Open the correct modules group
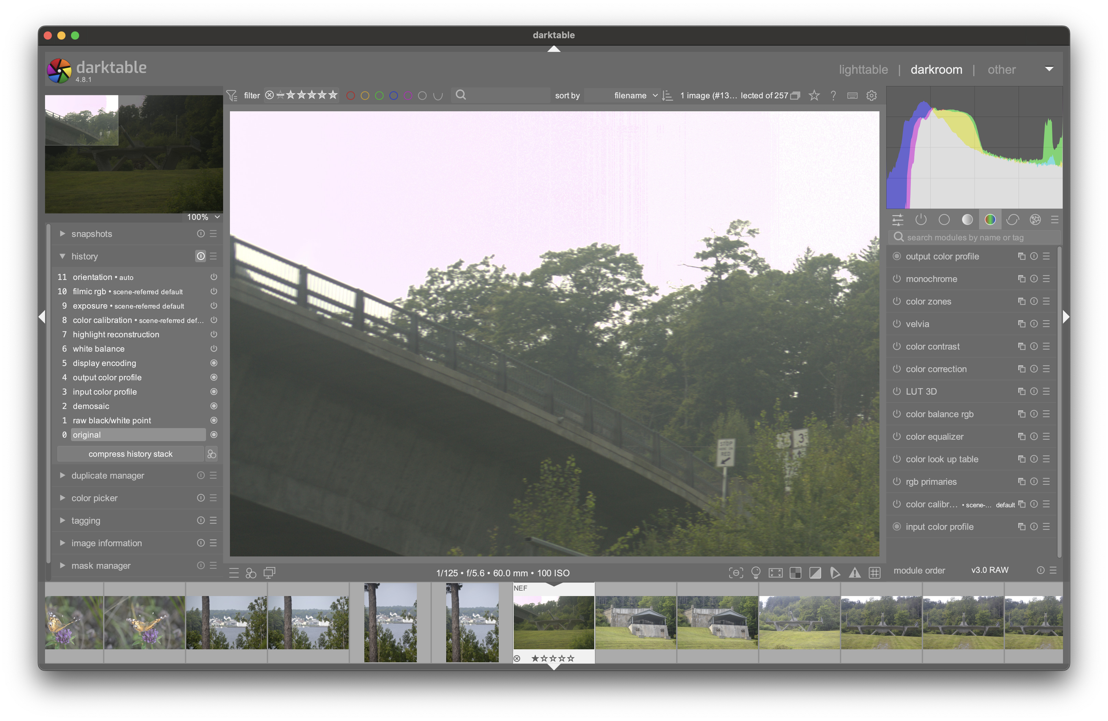 1012,220
